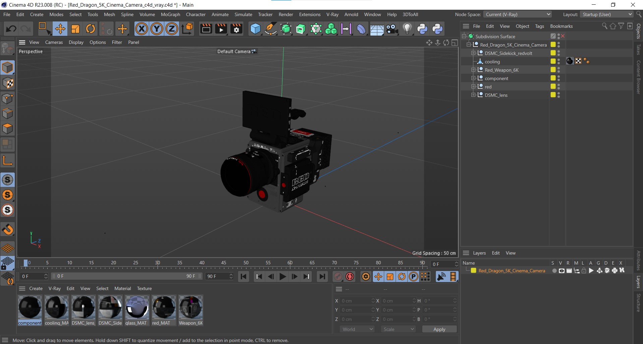Click the Points mode icon
Viewport: 643px width, 344px height.
[7, 98]
